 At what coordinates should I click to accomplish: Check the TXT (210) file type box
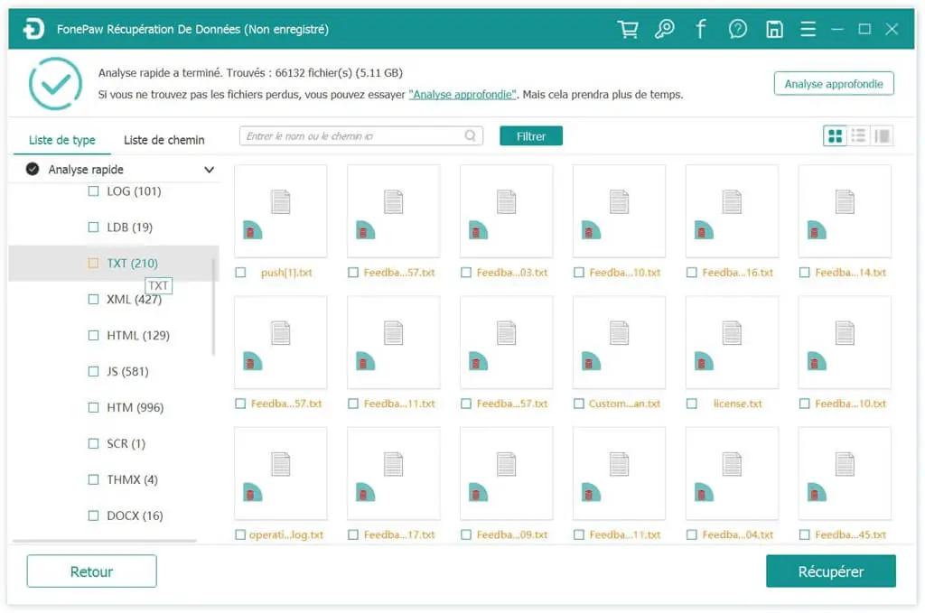(x=93, y=264)
